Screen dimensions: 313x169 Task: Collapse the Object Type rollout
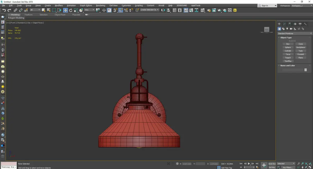point(286,38)
